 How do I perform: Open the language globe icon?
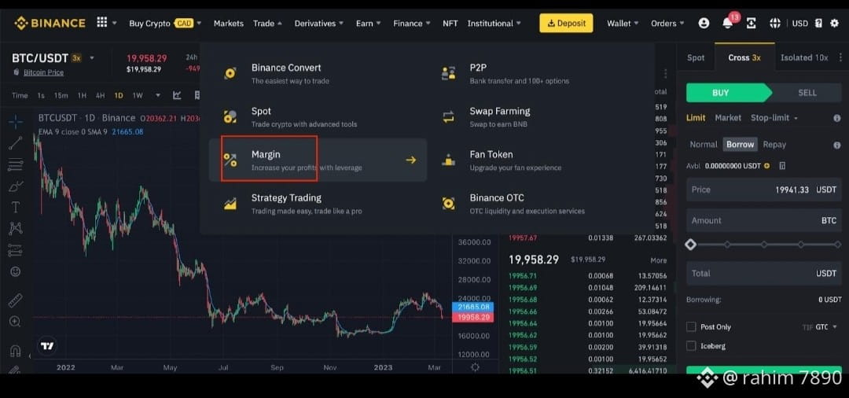tap(775, 24)
